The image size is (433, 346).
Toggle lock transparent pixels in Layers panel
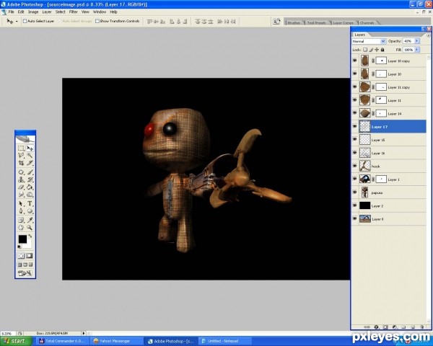point(365,50)
